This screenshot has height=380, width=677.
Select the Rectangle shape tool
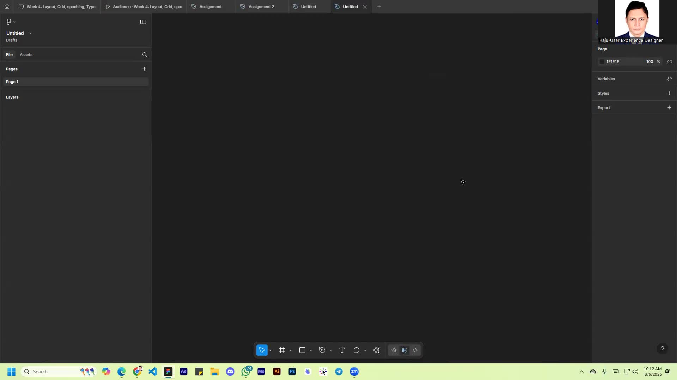pyautogui.click(x=302, y=350)
